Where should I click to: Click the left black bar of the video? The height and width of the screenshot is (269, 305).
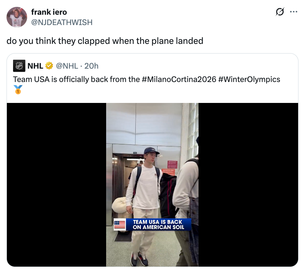coord(56,185)
